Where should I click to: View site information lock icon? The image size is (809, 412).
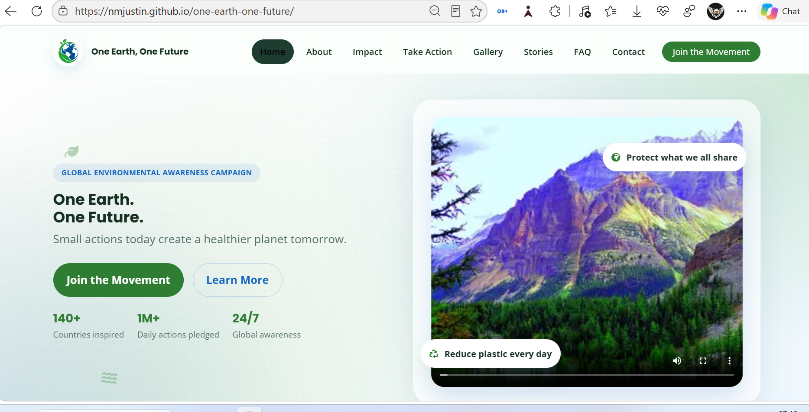pyautogui.click(x=63, y=11)
